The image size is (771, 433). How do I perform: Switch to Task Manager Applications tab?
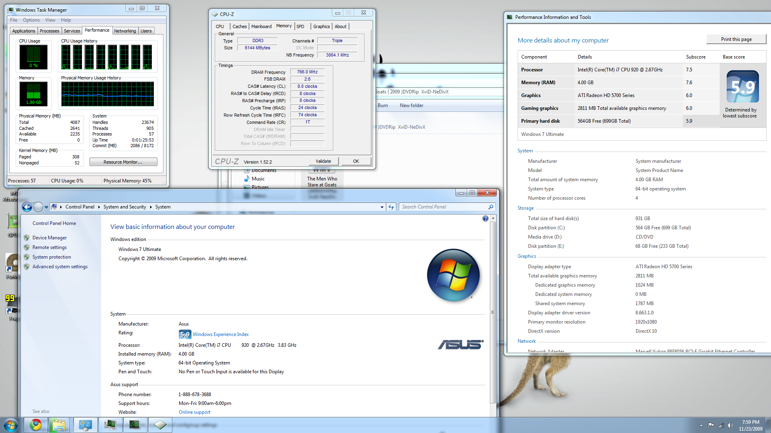24,31
